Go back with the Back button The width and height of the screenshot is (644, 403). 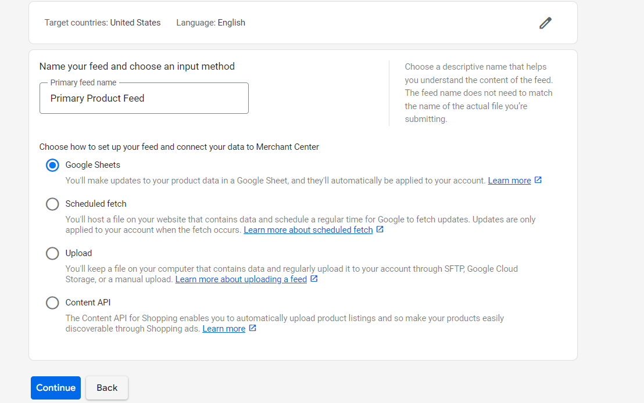point(107,388)
